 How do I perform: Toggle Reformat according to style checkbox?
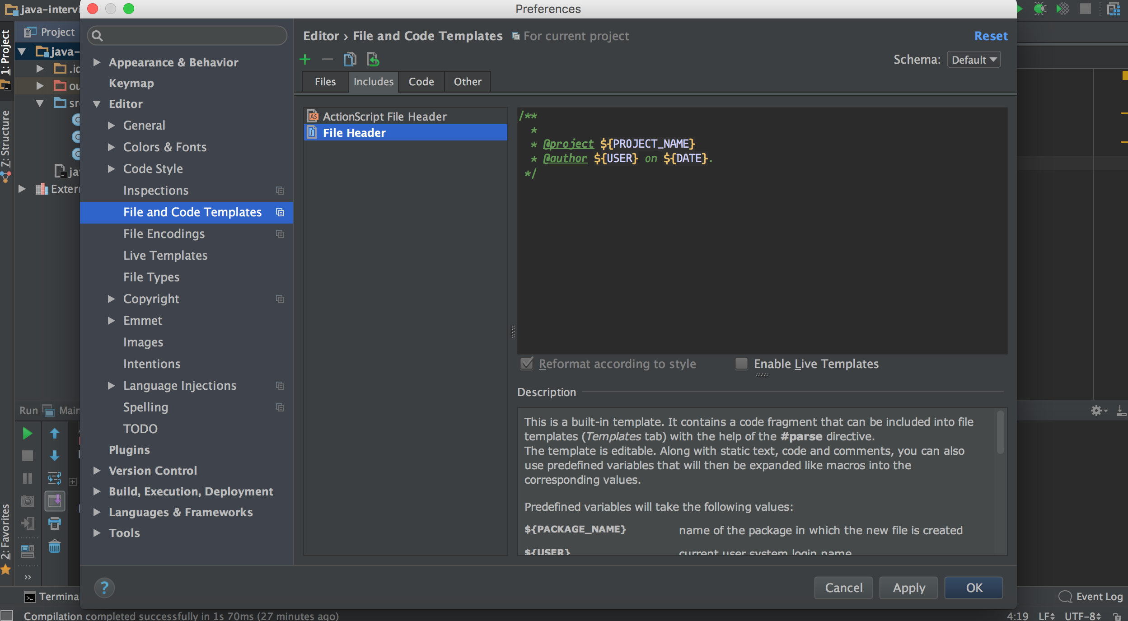point(527,364)
